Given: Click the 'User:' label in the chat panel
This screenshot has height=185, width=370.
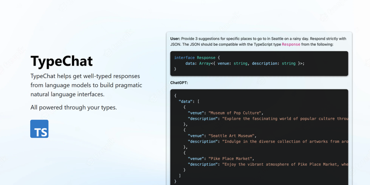Looking at the screenshot, I should point(175,38).
